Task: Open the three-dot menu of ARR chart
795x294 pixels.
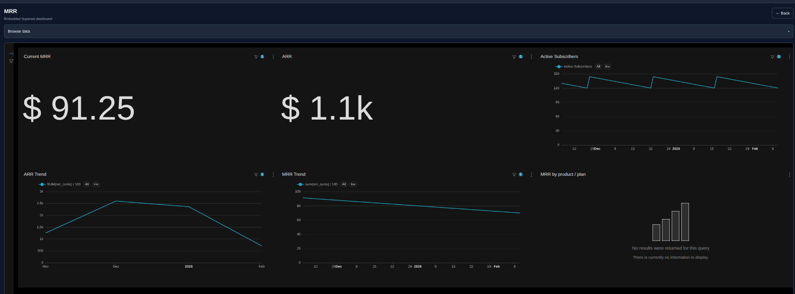Action: click(531, 57)
